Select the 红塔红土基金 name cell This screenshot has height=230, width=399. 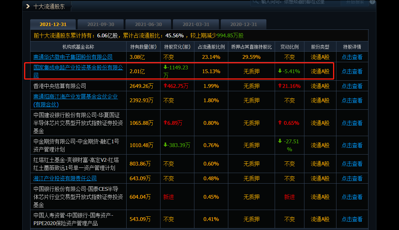tap(78, 164)
